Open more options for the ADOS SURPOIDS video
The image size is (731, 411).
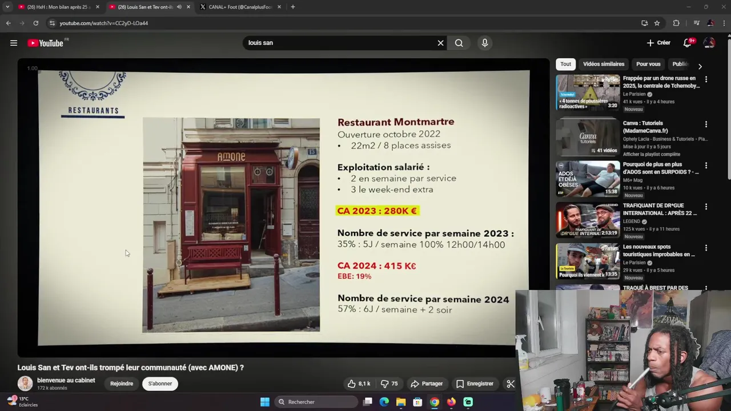(x=706, y=166)
